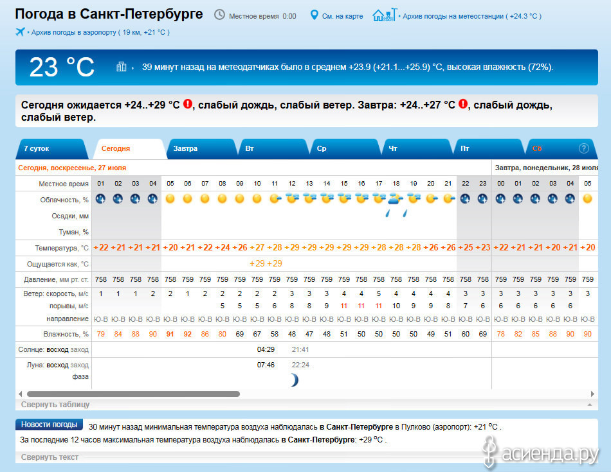Click 'Завтра, понедельник, 28 июля' header
This screenshot has height=472, width=611.
[546, 168]
